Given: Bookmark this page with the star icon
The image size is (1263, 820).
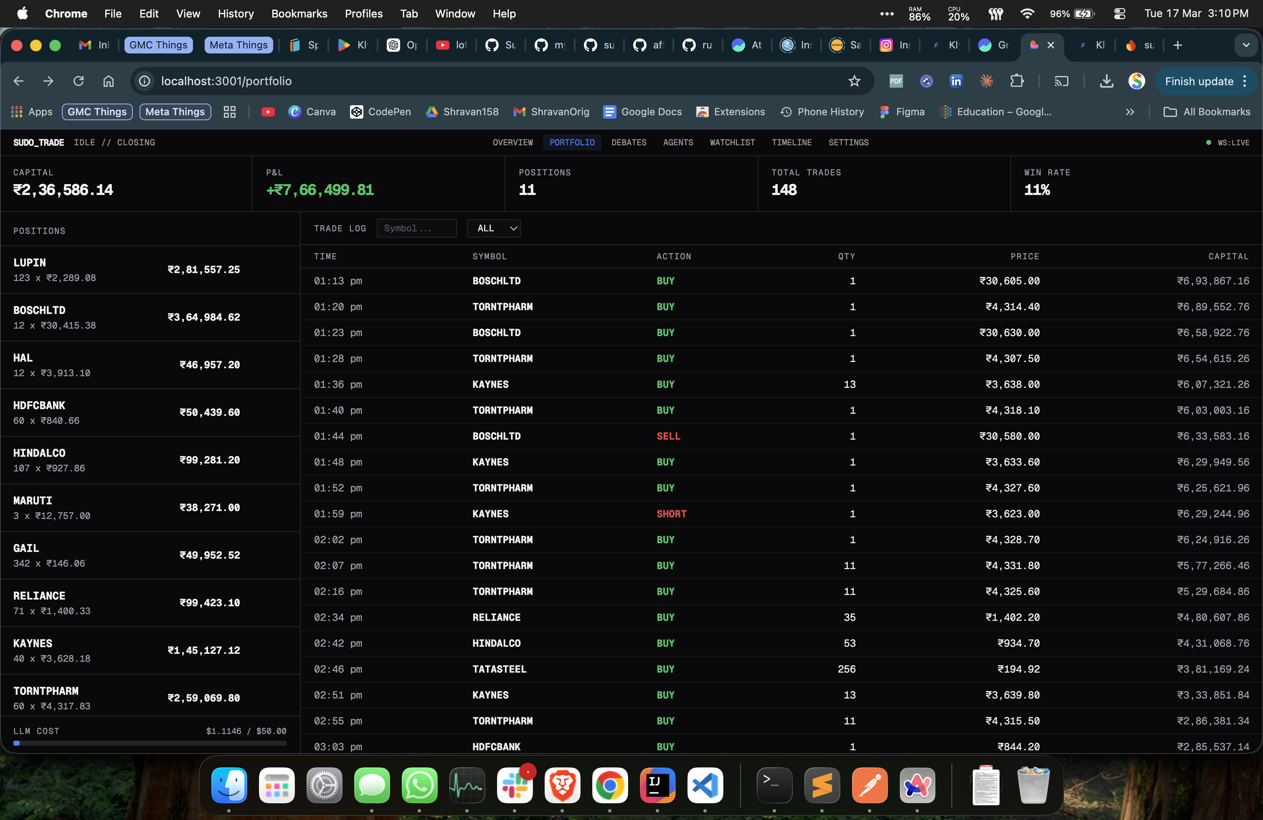Looking at the screenshot, I should coord(854,81).
